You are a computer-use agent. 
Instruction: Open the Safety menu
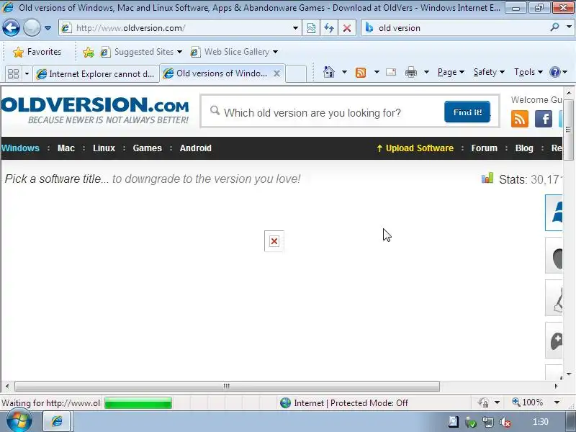489,72
